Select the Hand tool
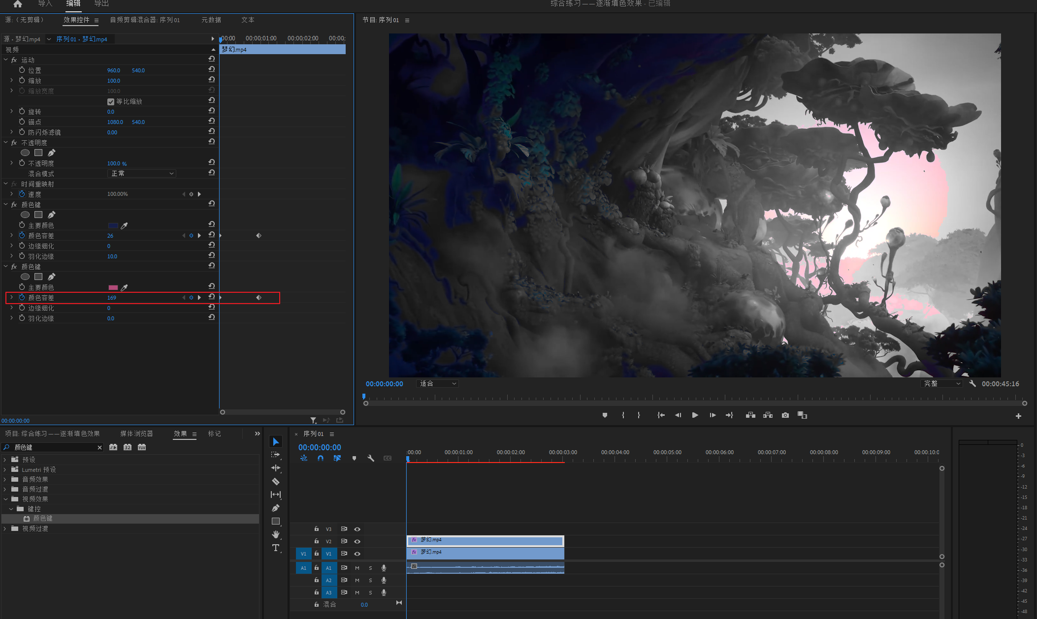1037x619 pixels. (x=276, y=534)
